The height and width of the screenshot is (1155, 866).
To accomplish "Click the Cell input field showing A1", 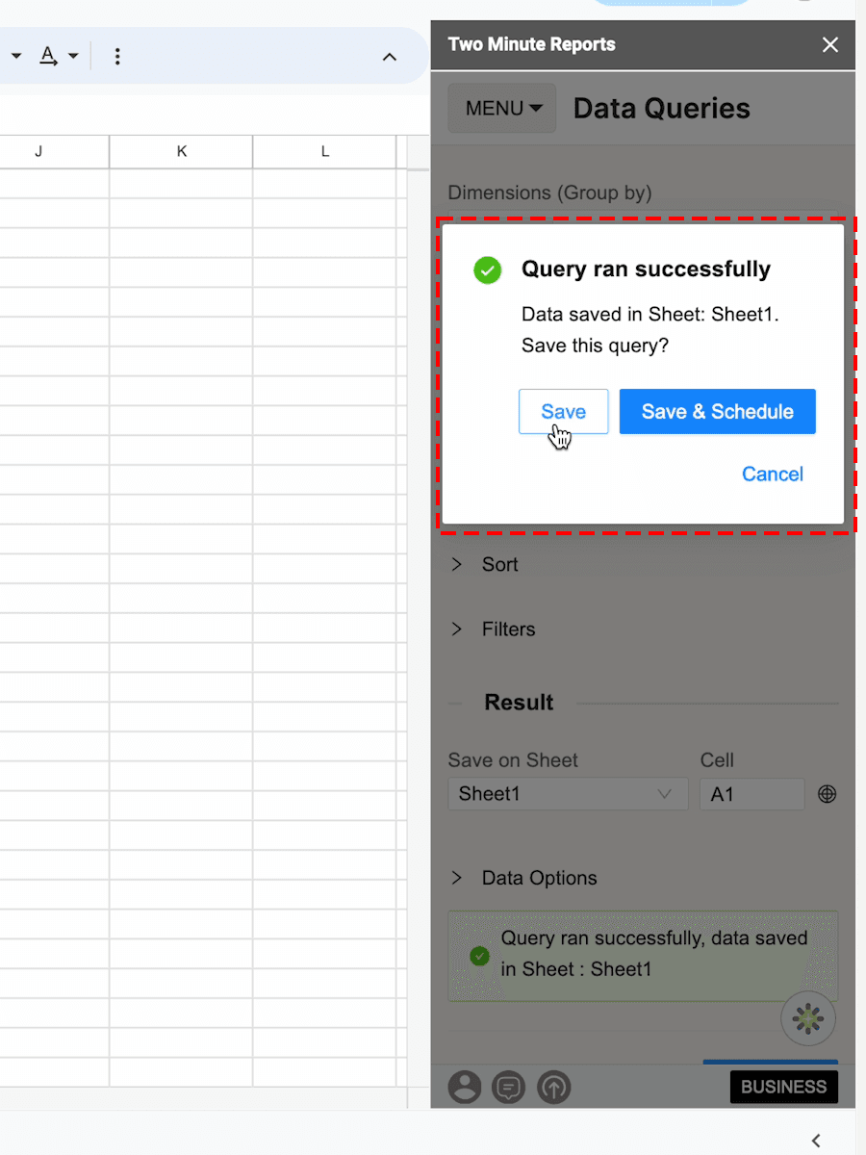I will point(751,794).
